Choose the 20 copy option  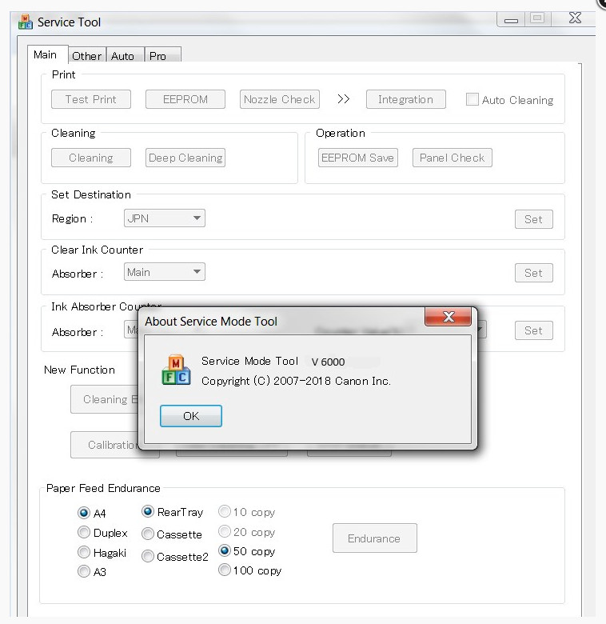click(225, 531)
